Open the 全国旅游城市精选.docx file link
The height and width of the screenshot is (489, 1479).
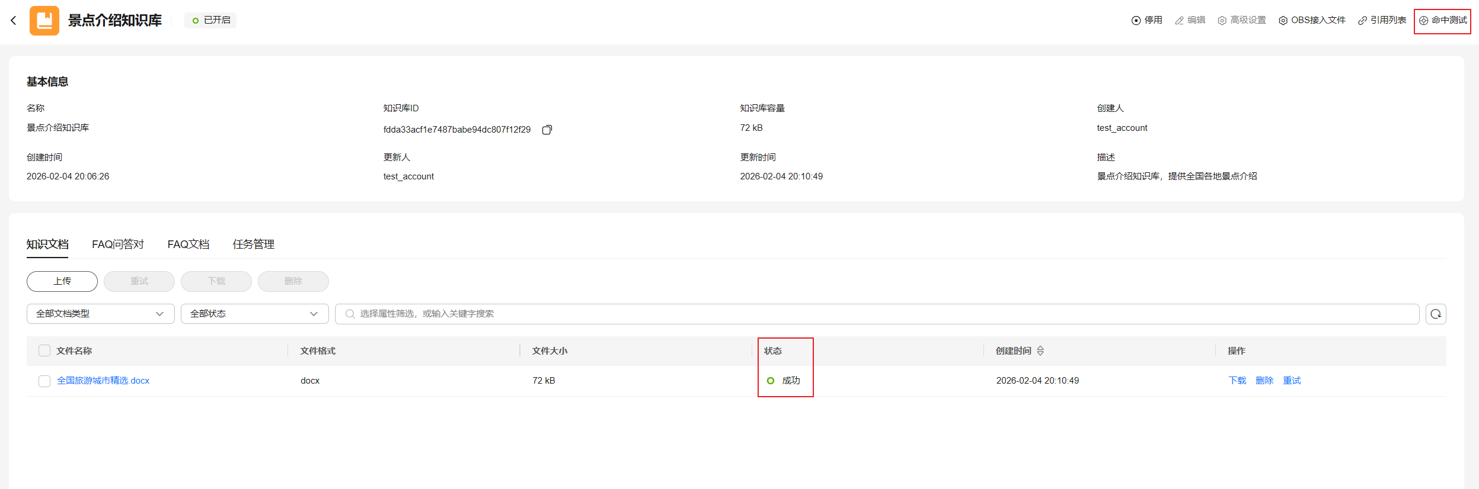coord(103,381)
